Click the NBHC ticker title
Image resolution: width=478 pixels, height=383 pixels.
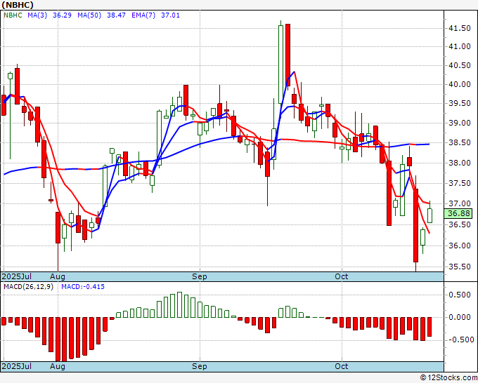(x=18, y=5)
